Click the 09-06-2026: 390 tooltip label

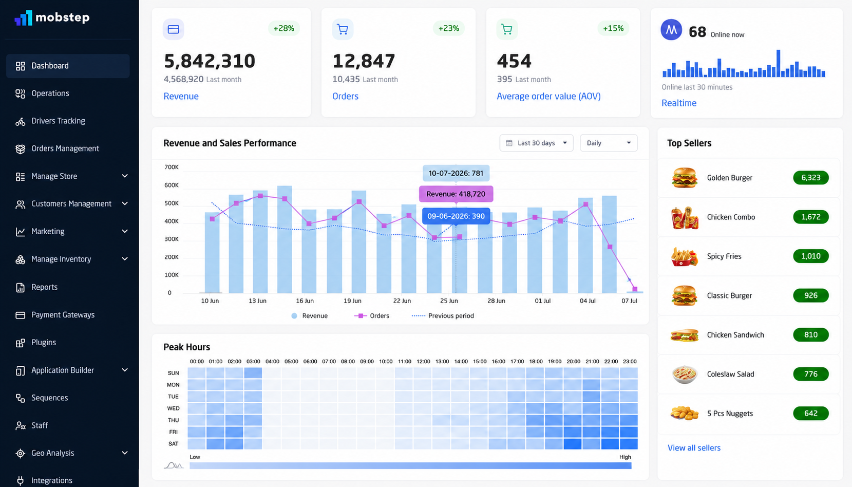456,216
